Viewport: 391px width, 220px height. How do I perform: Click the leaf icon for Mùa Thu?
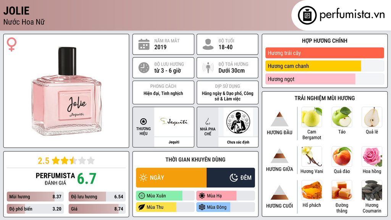point(142,207)
